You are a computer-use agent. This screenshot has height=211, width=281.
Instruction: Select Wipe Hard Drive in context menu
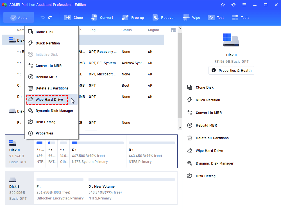tap(52, 99)
